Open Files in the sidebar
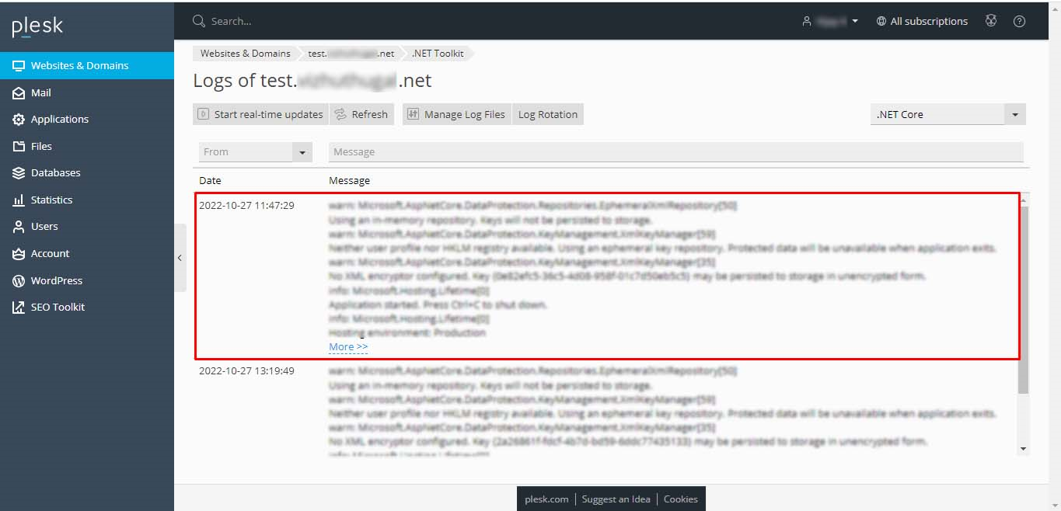The height and width of the screenshot is (511, 1061). click(87, 146)
